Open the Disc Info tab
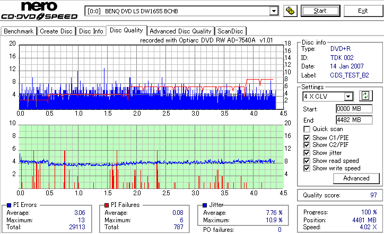This screenshot has width=384, height=234. pyautogui.click(x=91, y=31)
